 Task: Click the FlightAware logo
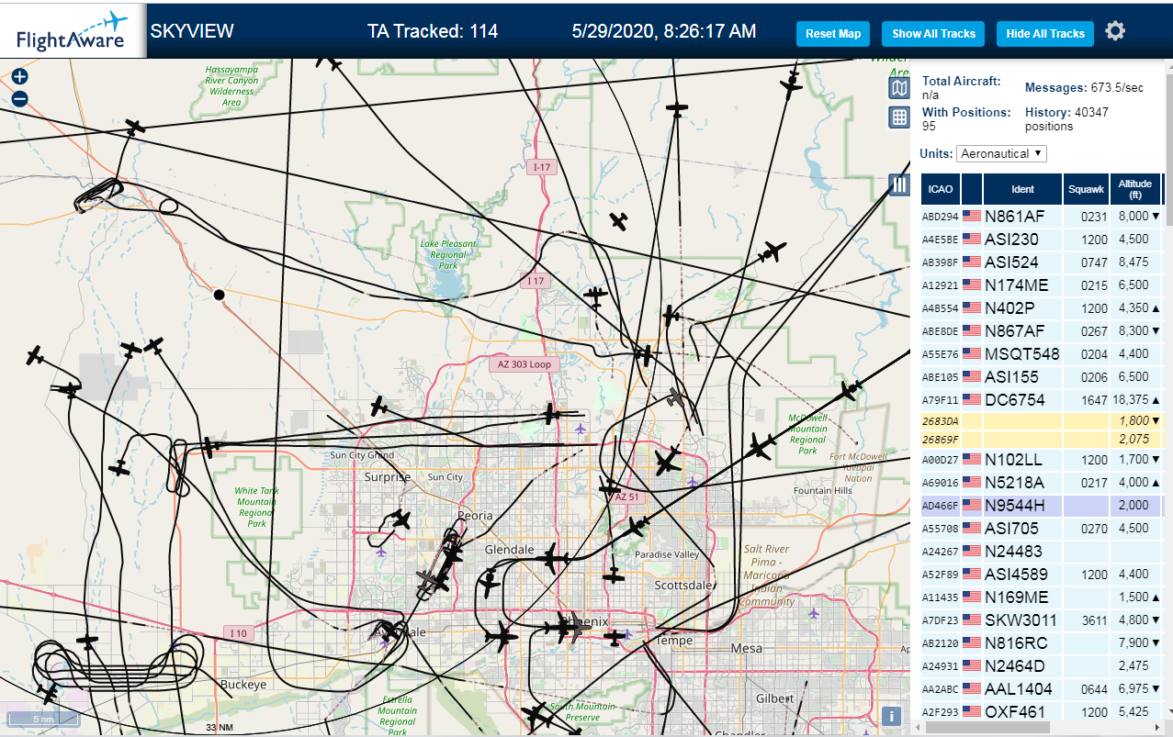[x=73, y=30]
